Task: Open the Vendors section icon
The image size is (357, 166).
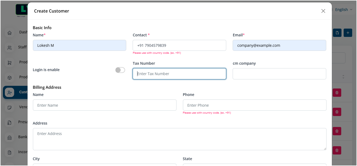Action: (x=10, y=107)
